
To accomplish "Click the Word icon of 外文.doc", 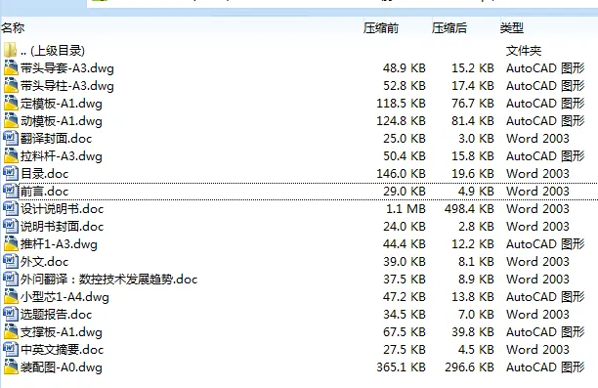I will 11,261.
